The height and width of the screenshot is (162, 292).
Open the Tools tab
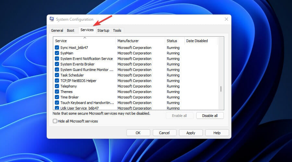point(117,30)
